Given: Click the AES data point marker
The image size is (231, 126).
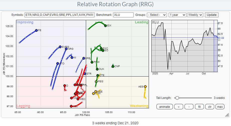Looking at the screenshot, I should tap(145, 87).
